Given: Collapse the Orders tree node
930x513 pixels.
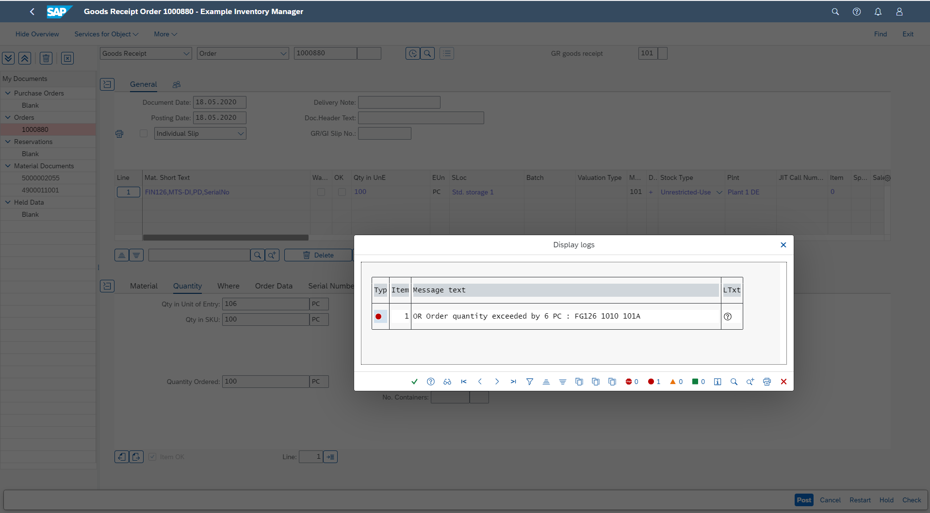Looking at the screenshot, I should 8,117.
